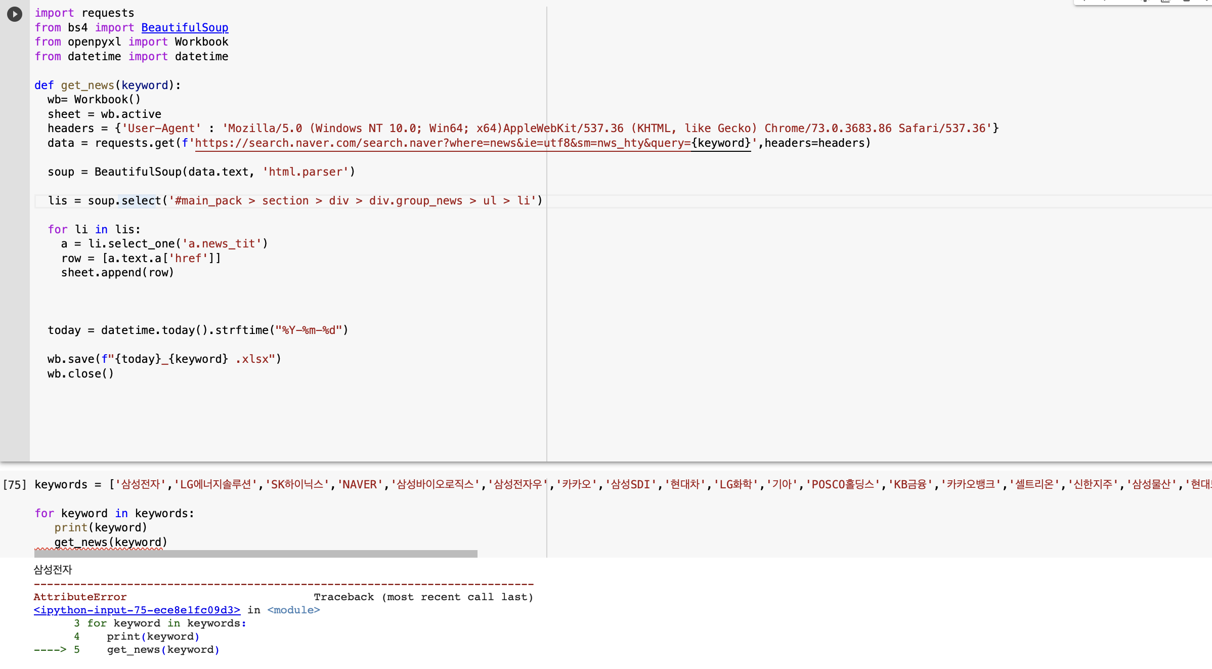This screenshot has width=1212, height=669.
Task: Click the 'wb.close()' line
Action: pos(81,374)
